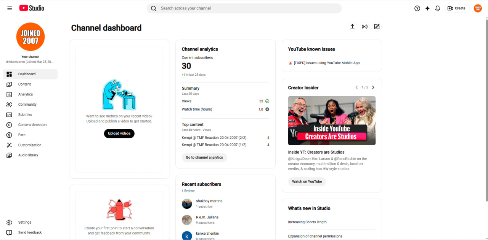The height and width of the screenshot is (240, 488).
Task: Click the Community people icon
Action: point(9,105)
